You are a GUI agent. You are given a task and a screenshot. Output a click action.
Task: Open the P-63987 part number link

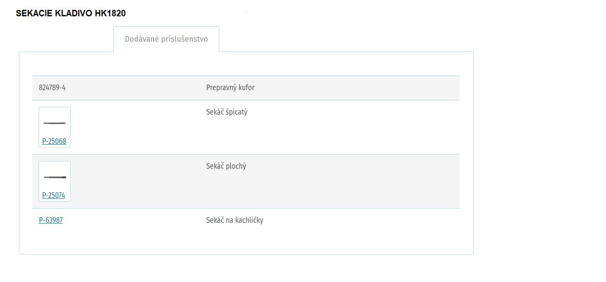coord(51,220)
